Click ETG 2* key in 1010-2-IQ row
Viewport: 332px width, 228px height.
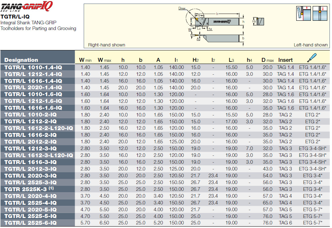point(313,115)
